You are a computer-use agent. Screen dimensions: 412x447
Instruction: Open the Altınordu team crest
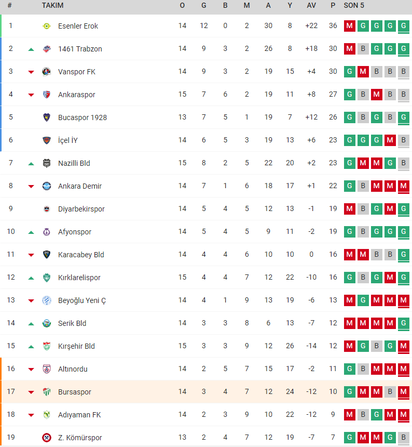pyautogui.click(x=47, y=369)
